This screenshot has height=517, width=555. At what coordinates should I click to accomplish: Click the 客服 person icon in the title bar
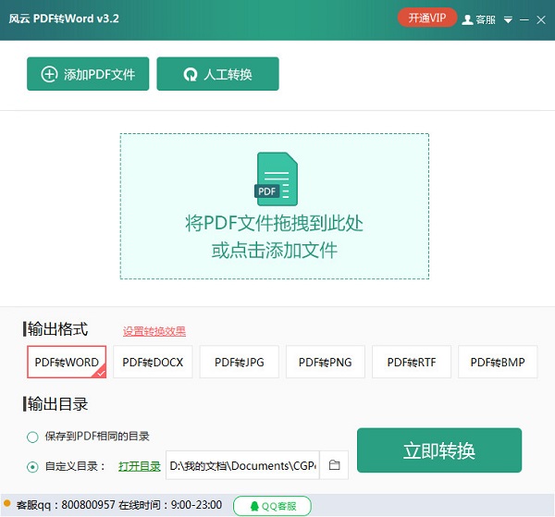tap(467, 19)
